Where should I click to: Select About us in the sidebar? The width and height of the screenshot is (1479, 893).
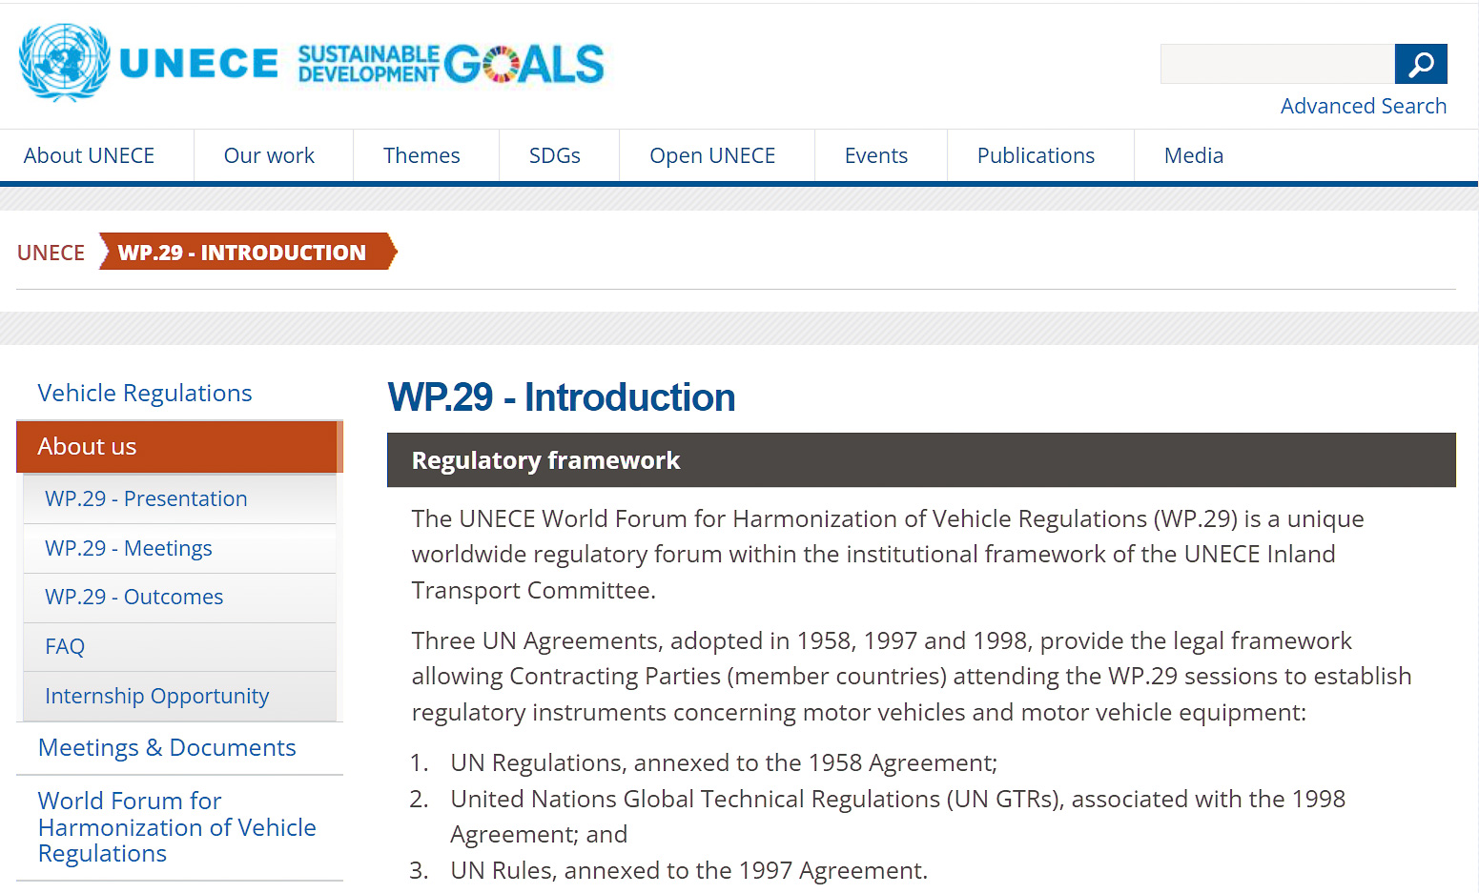tap(87, 446)
